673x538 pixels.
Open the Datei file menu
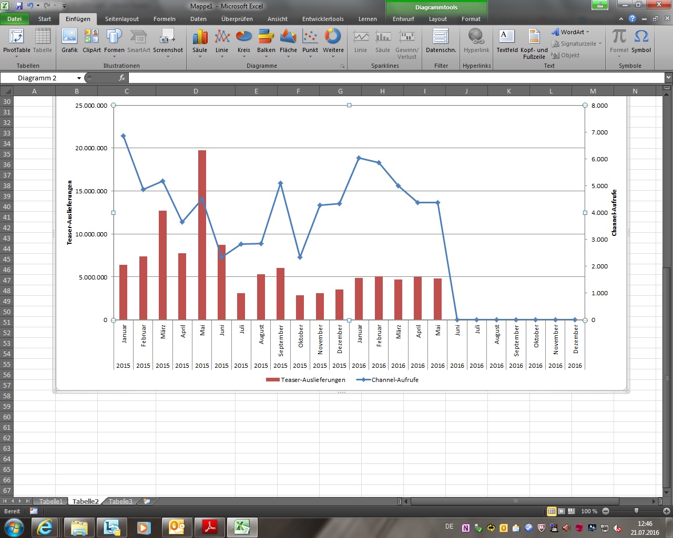[x=15, y=19]
